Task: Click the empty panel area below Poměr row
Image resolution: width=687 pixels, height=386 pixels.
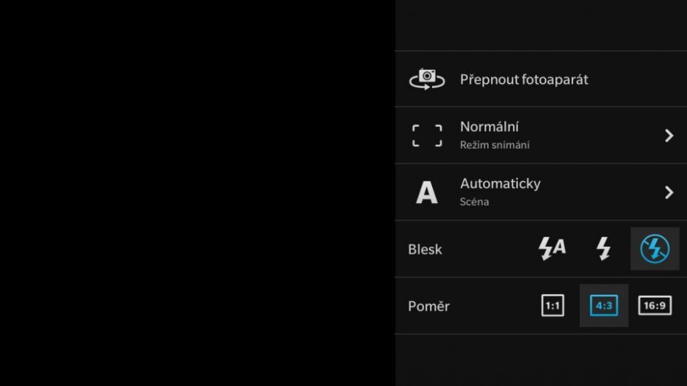Action: tap(541, 360)
